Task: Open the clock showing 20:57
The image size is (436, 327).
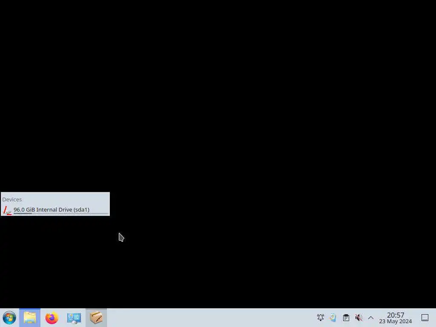Action: 396,318
